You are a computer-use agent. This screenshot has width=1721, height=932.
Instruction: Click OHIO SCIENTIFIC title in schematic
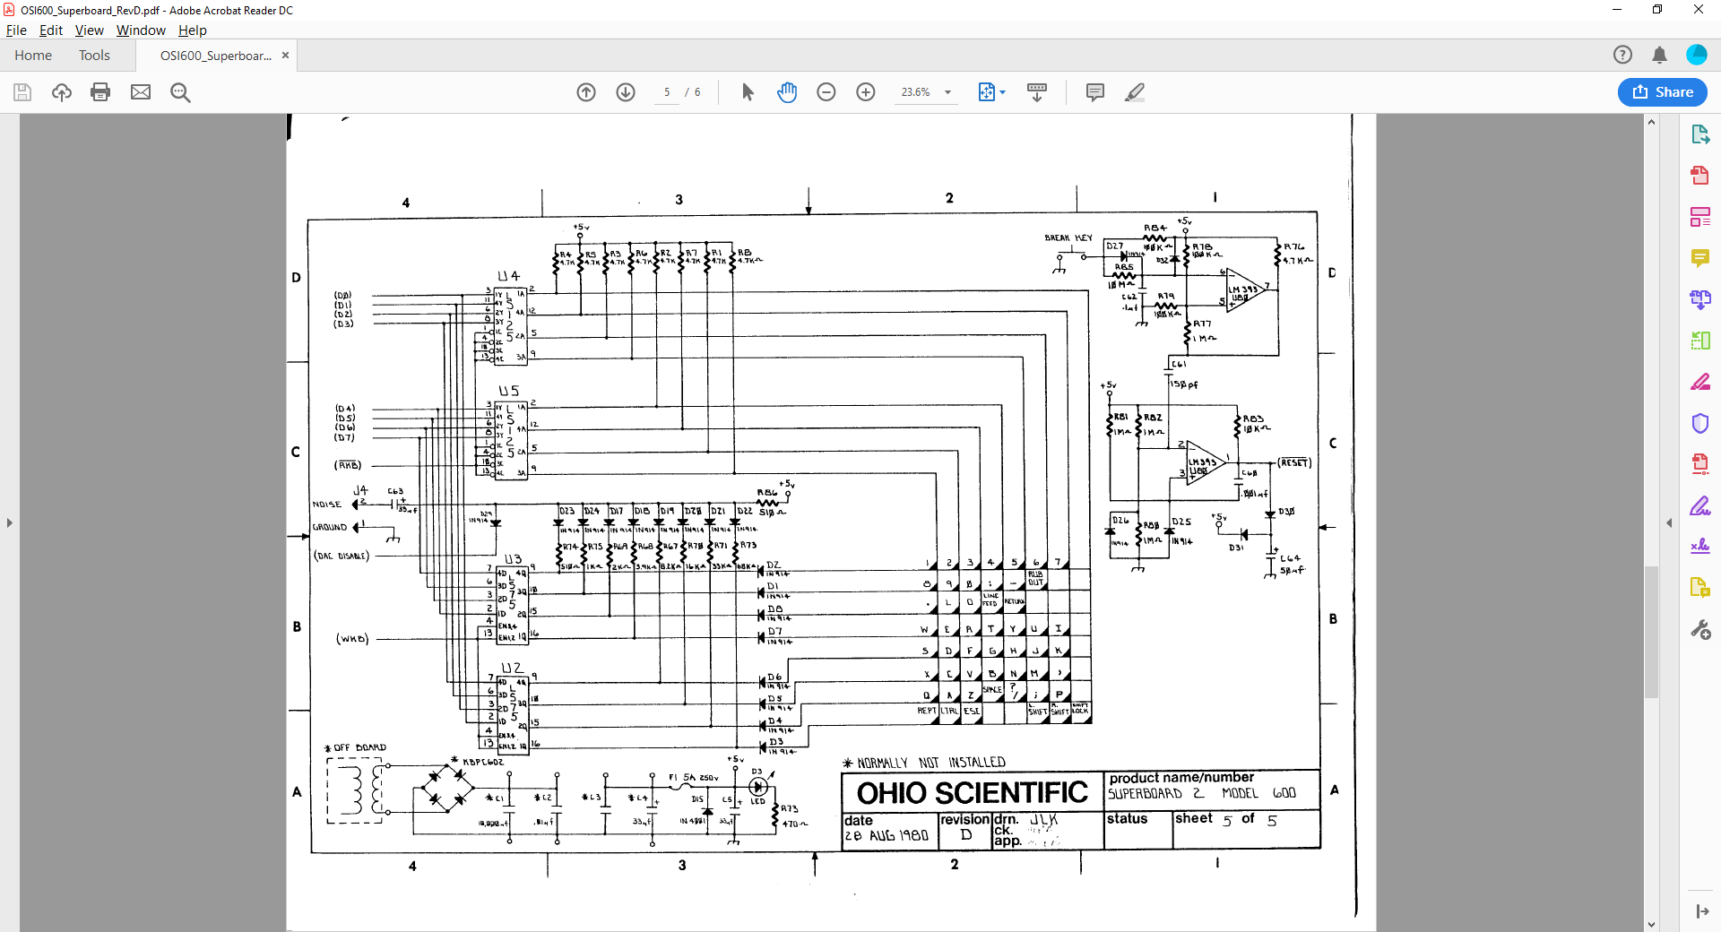click(x=972, y=793)
